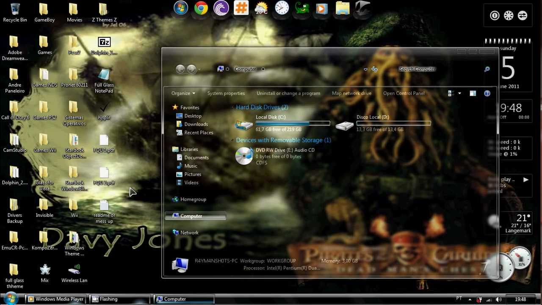Change view with the views icon
Image resolution: width=542 pixels, height=305 pixels.
click(451, 93)
